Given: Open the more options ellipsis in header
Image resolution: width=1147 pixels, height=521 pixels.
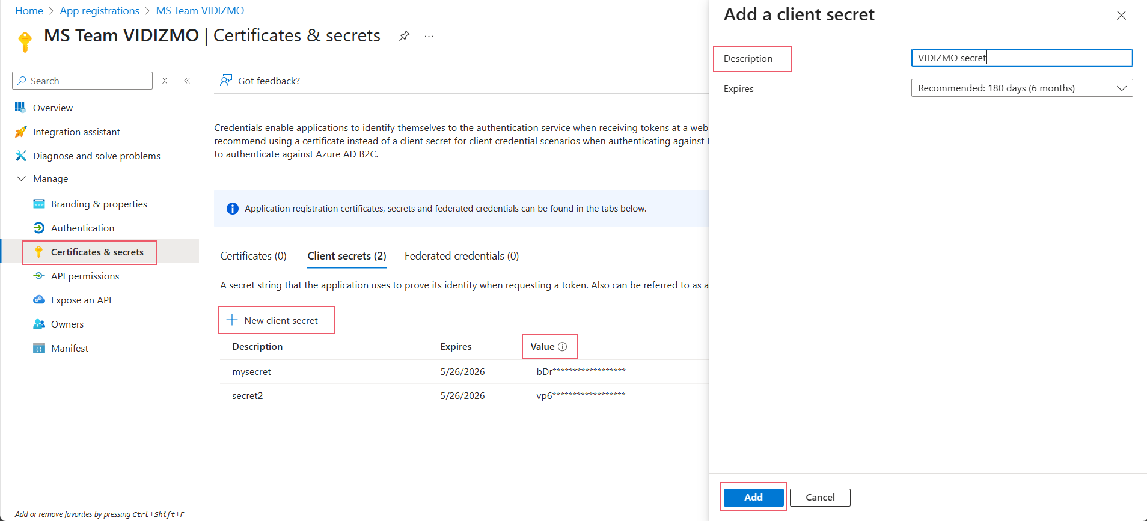Looking at the screenshot, I should [x=429, y=36].
